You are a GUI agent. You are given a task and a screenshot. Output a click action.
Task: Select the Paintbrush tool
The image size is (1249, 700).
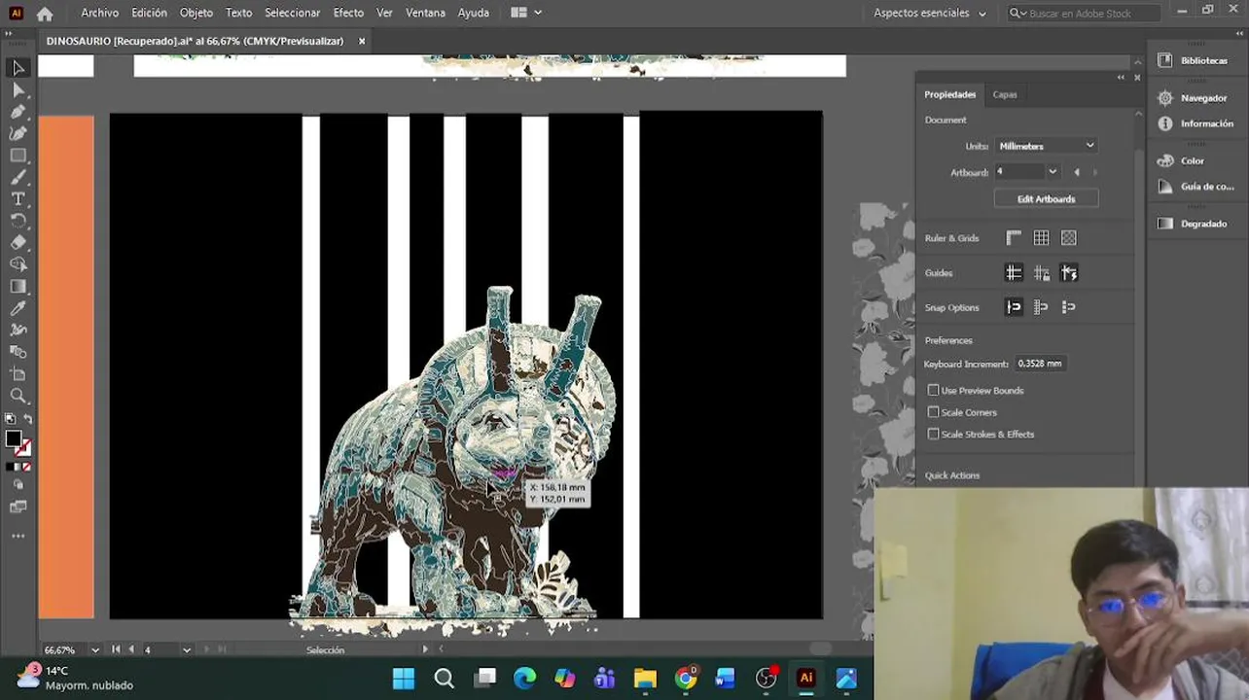(x=18, y=177)
